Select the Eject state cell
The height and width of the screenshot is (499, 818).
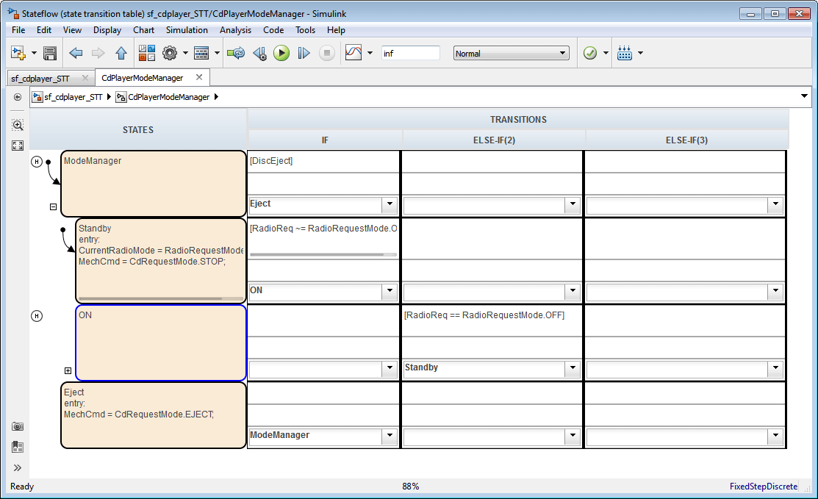[x=154, y=415]
